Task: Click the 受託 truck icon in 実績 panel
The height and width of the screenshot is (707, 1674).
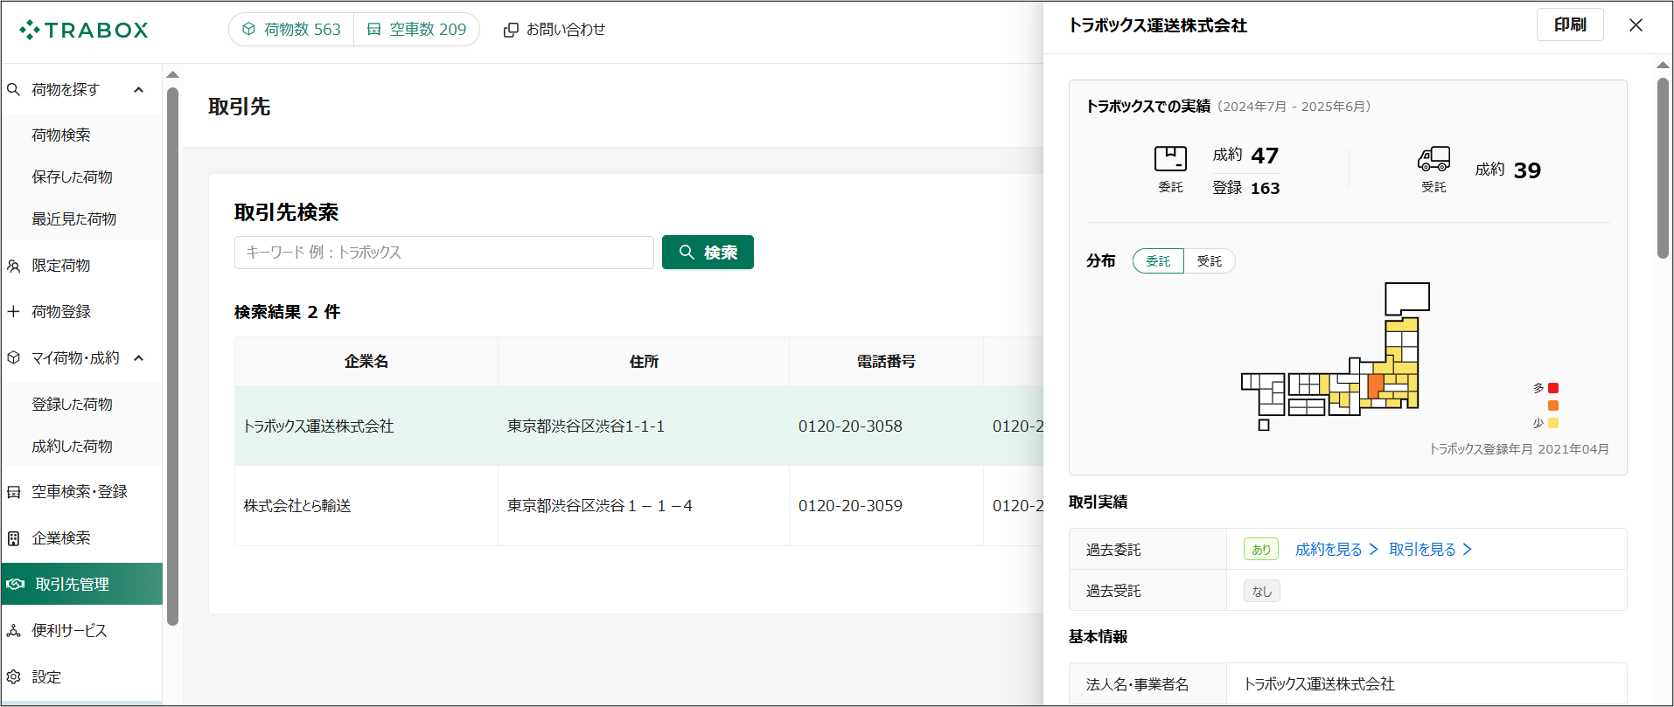Action: [1433, 159]
